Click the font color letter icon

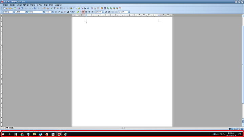click(x=68, y=12)
